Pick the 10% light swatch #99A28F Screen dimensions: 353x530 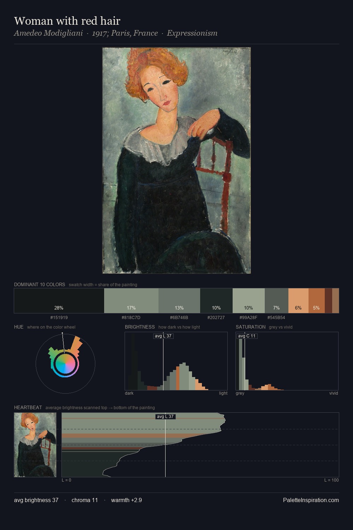tap(249, 301)
